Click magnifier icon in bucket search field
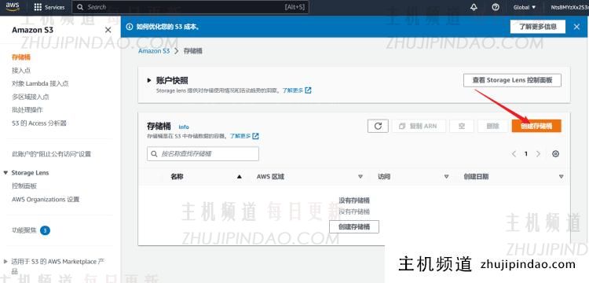This screenshot has width=589, height=283. pyautogui.click(x=154, y=154)
